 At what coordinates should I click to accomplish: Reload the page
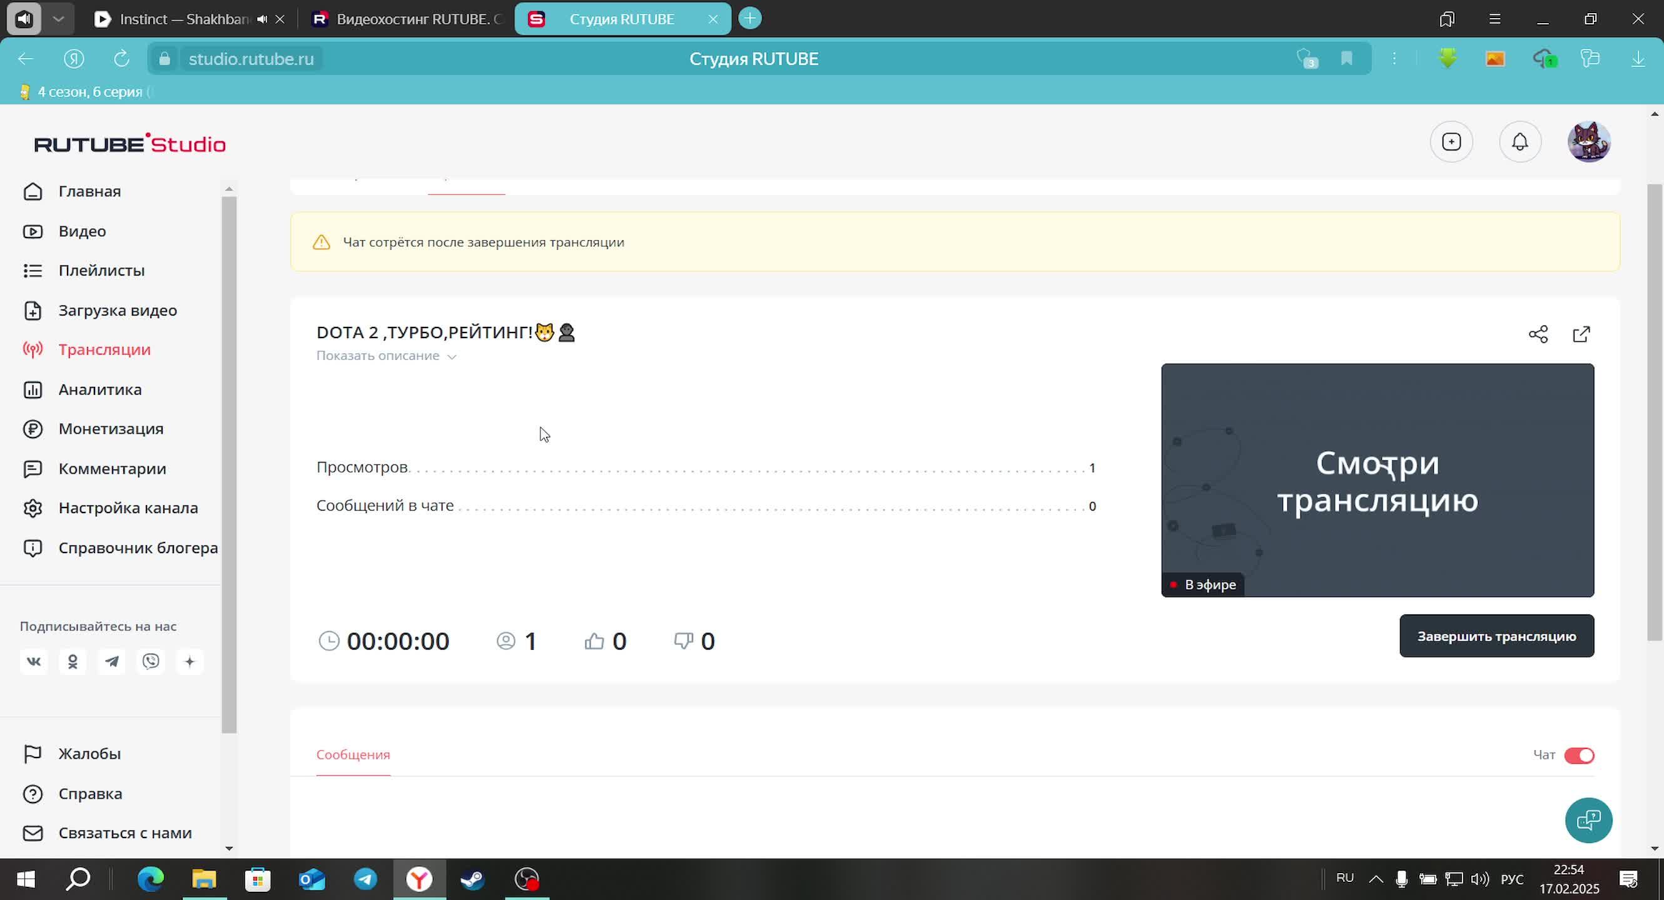[121, 59]
